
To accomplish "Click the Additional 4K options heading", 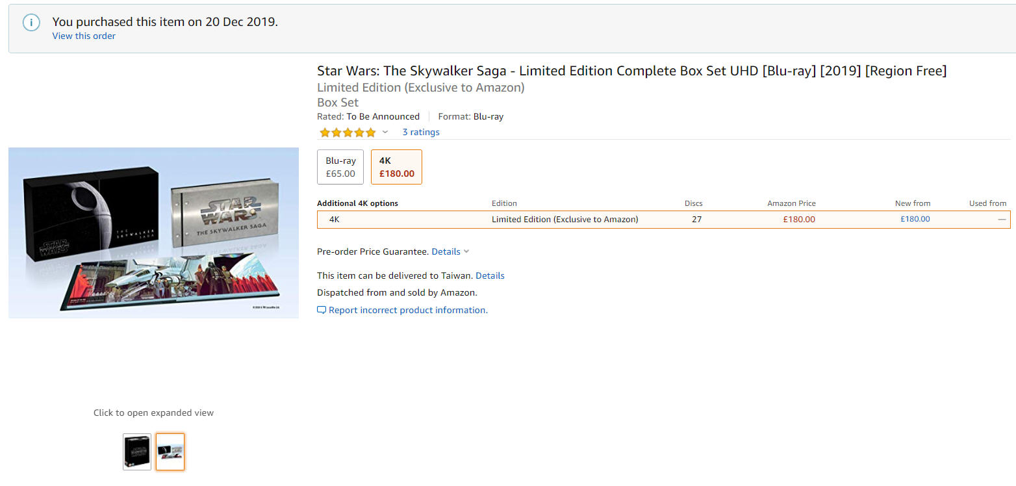I will pyautogui.click(x=357, y=203).
